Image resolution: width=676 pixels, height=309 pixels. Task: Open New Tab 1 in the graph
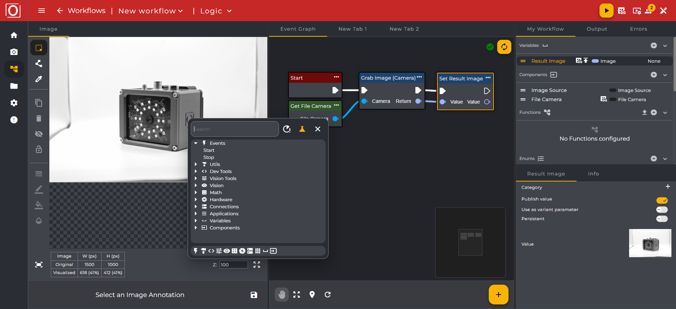(x=353, y=29)
